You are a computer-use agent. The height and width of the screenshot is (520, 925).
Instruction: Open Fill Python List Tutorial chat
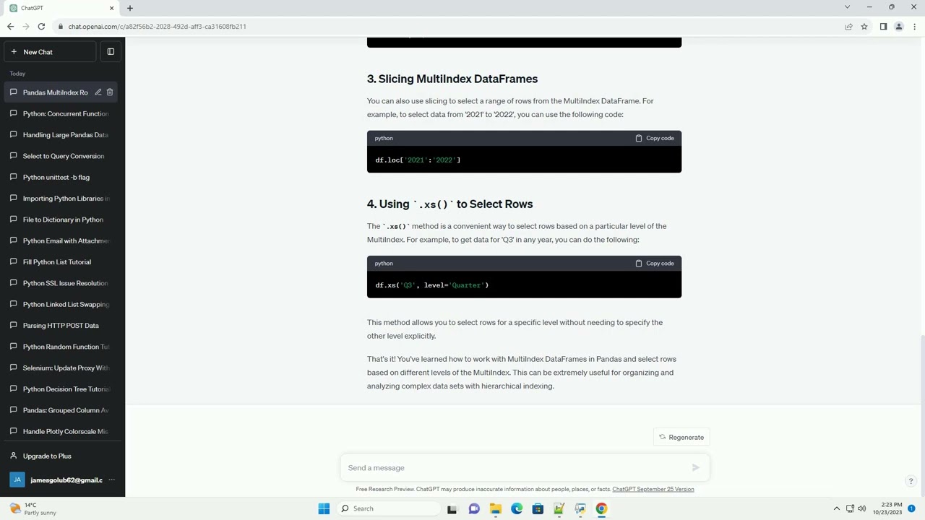(x=62, y=262)
